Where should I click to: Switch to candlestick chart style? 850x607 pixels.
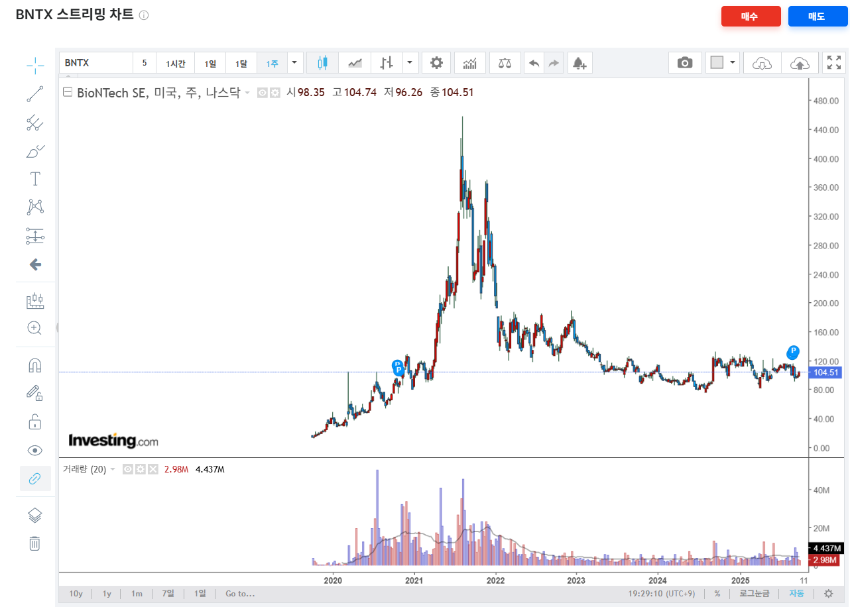point(323,63)
